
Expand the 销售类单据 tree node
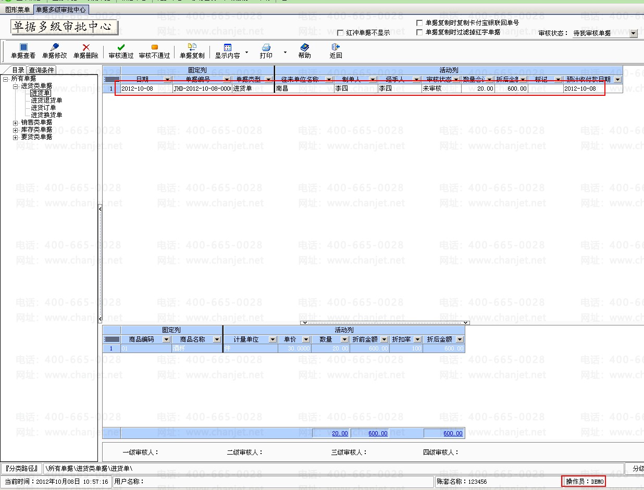coord(16,123)
